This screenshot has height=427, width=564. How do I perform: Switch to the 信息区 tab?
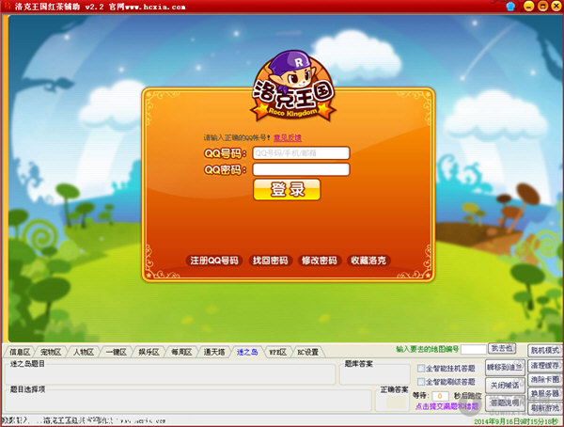point(20,352)
